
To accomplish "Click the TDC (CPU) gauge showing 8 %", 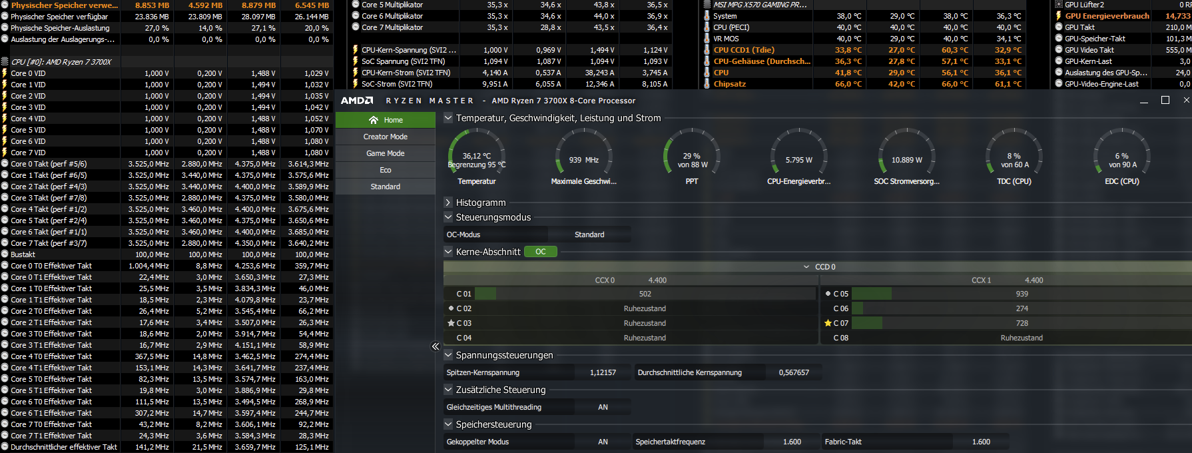I will coord(1014,156).
